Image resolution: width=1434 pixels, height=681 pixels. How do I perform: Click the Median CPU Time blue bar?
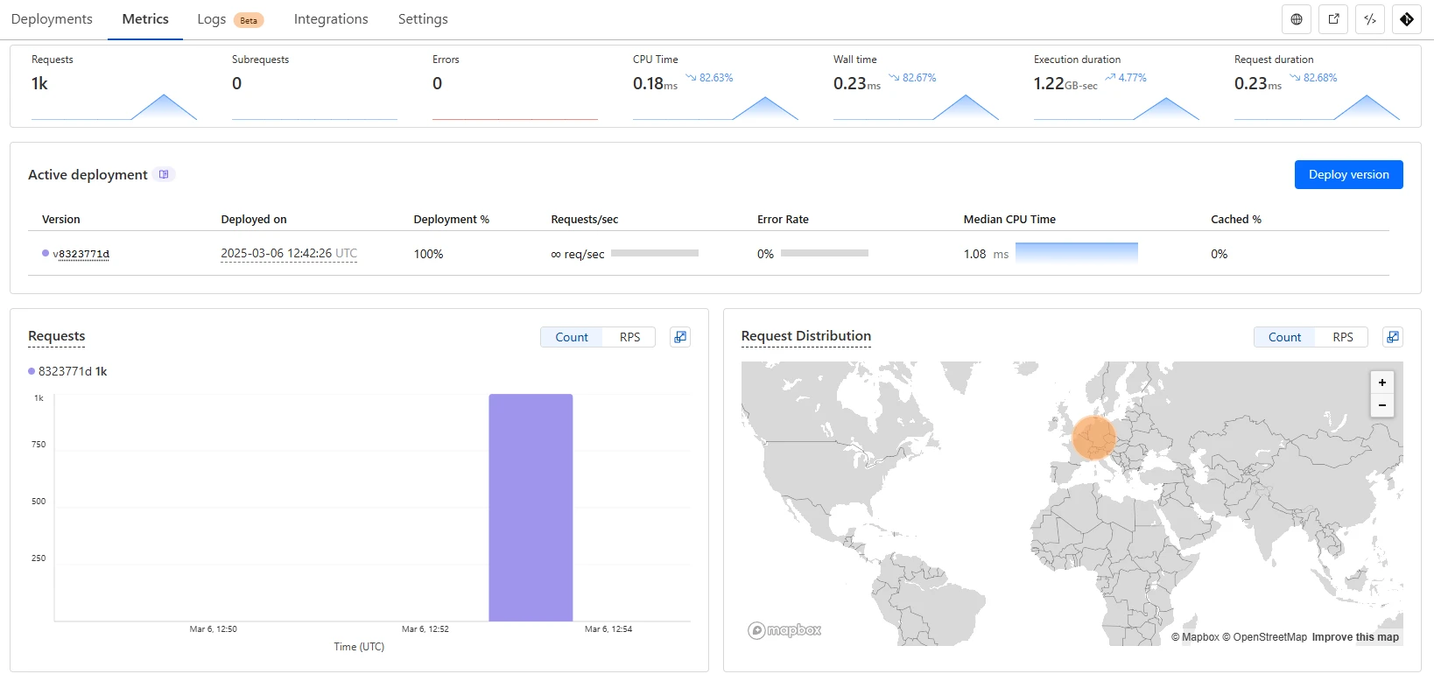[x=1077, y=253]
